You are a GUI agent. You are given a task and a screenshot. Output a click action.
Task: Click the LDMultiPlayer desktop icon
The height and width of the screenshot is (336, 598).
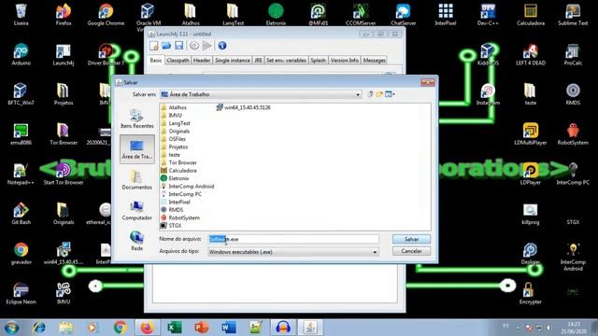coord(531,134)
